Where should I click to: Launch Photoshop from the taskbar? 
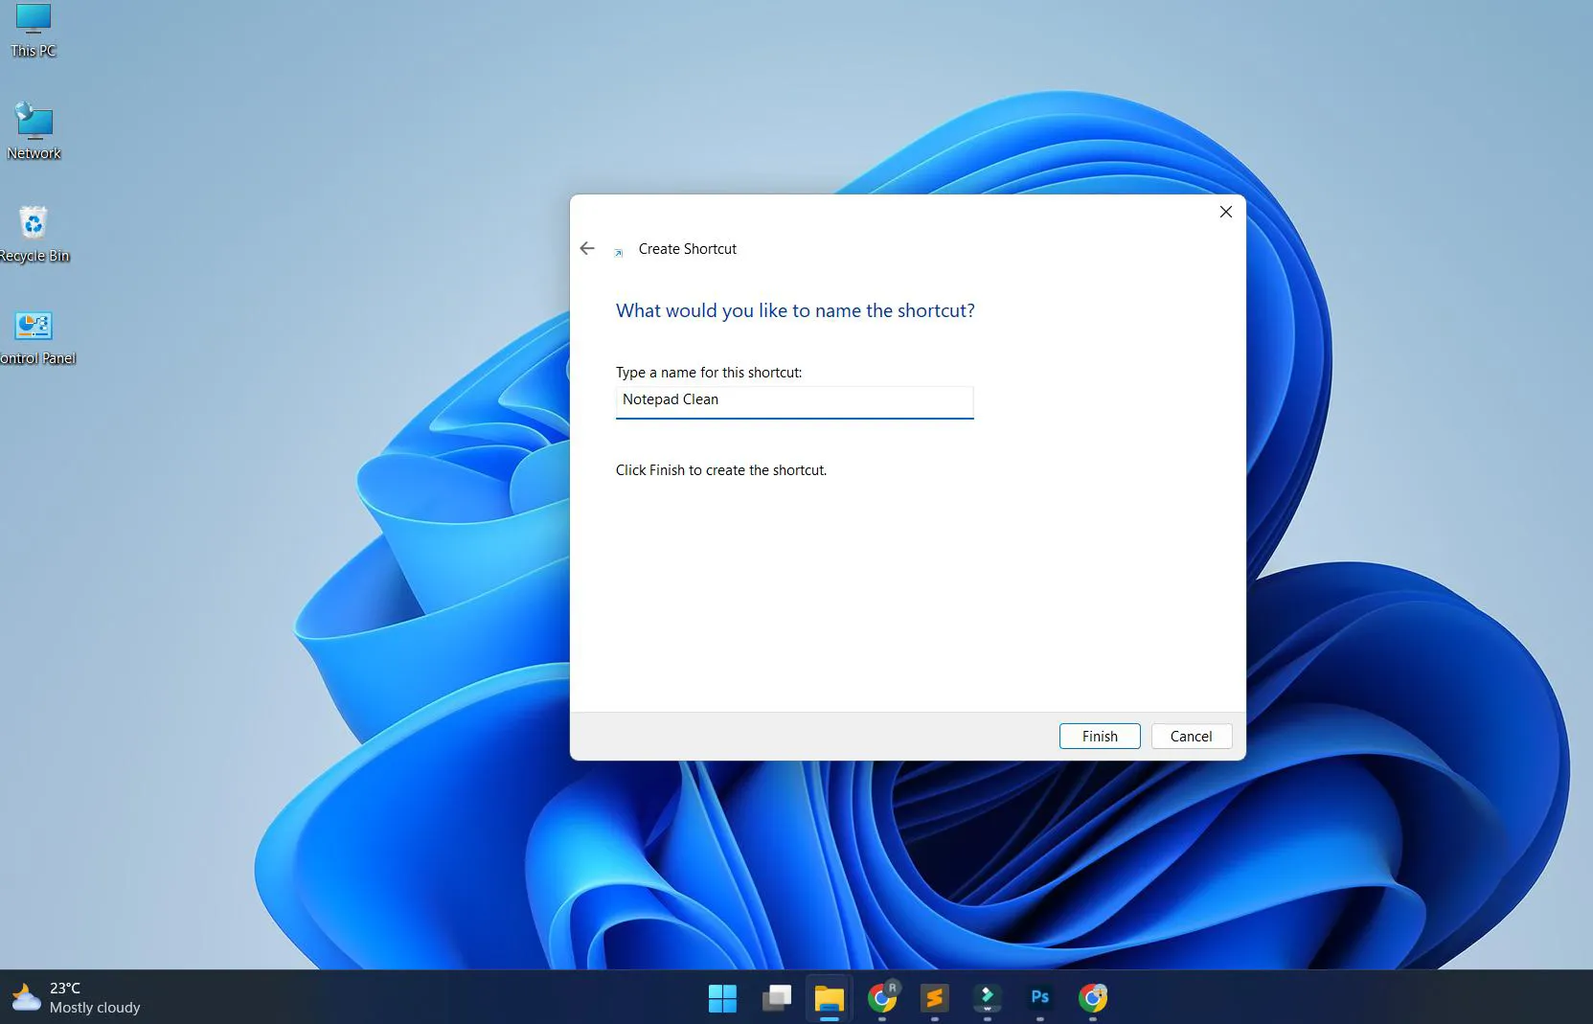click(1039, 998)
